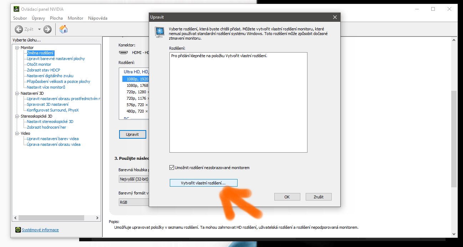
Task: Maximize the NVIDIA control panel window
Action: pyautogui.click(x=433, y=9)
